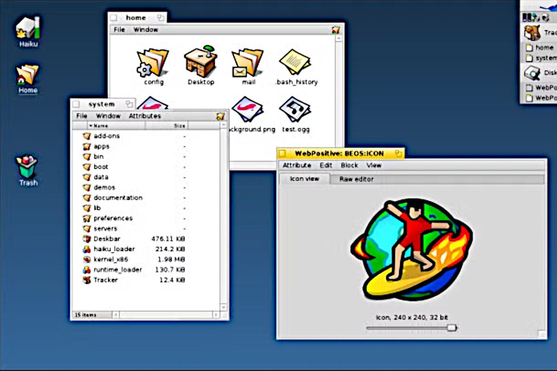This screenshot has height=371, width=557.
Task: Click the ProcessController tray icon in Deskbar
Action: 526,18
